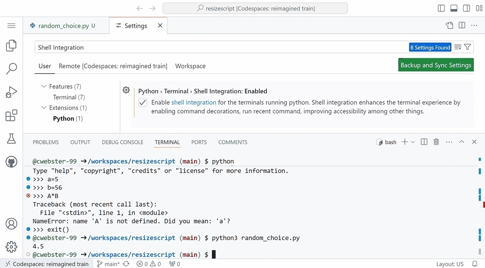The height and width of the screenshot is (268, 485).
Task: Synchronize changes from the status bar
Action: click(x=126, y=264)
